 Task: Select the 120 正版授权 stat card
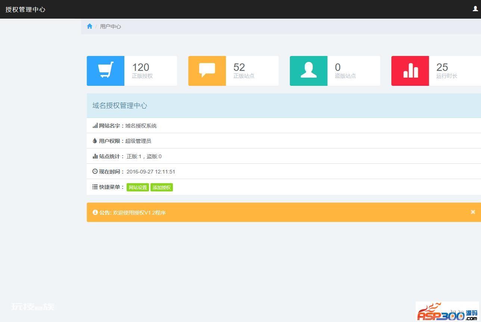pos(132,71)
